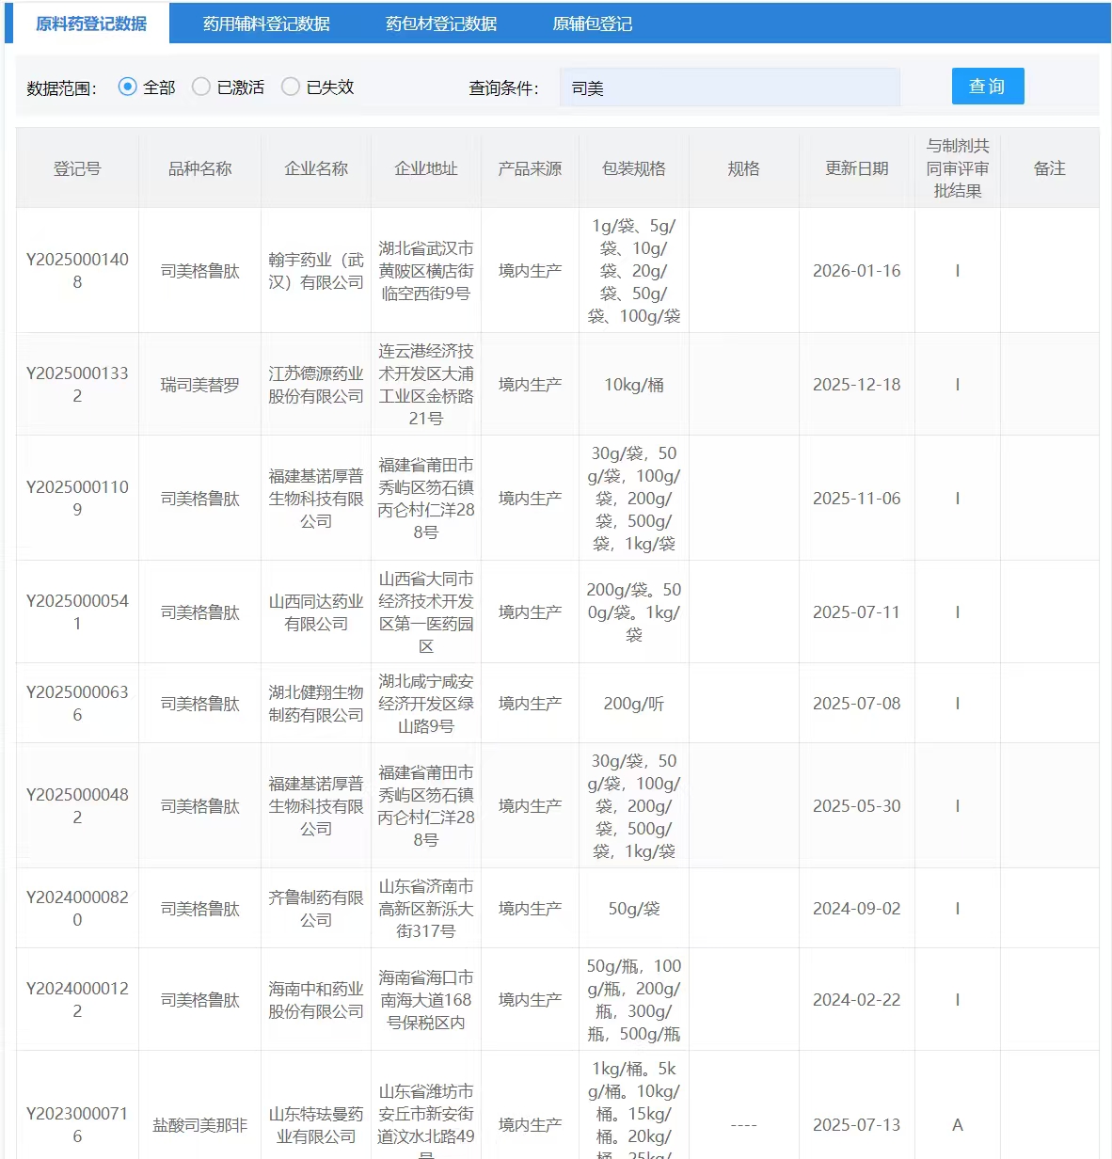Screen dimensions: 1112x1159
Task: Click the 企业名称 column header
Action: 316,168
